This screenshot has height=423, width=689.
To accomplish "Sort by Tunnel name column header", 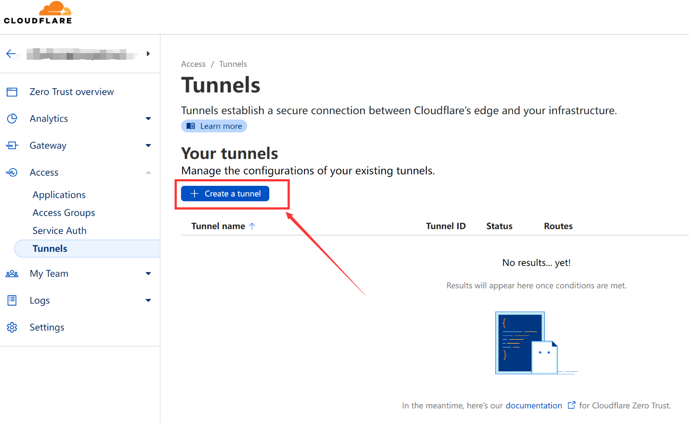I will pos(218,226).
